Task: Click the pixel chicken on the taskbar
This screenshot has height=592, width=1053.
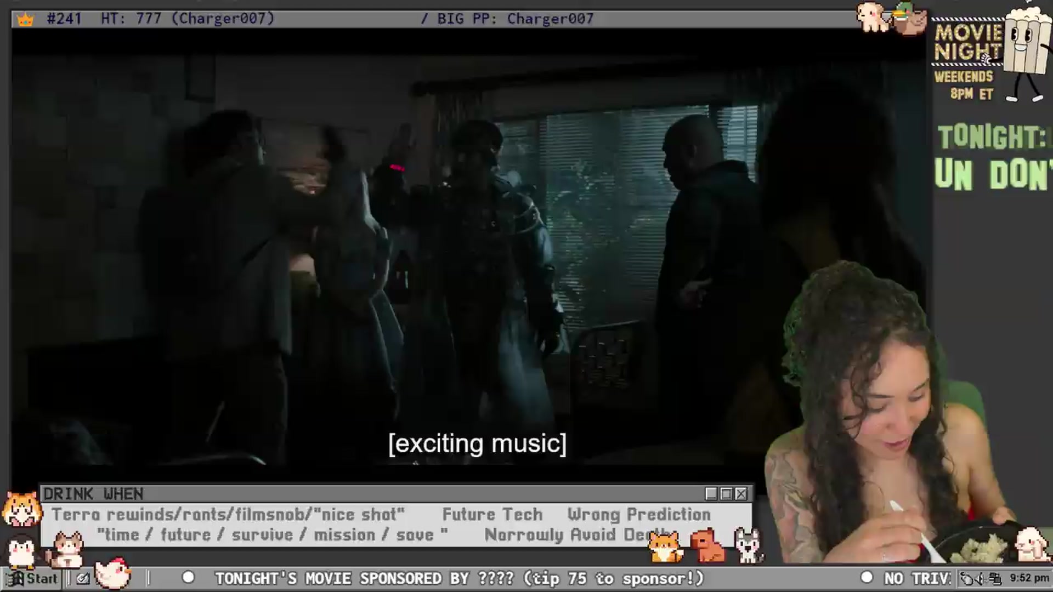Action: pyautogui.click(x=112, y=573)
